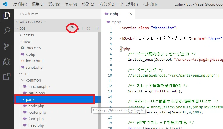The height and width of the screenshot is (129, 223).
Task: Open the デバッグ(D) menu
Action: pos(107,4)
